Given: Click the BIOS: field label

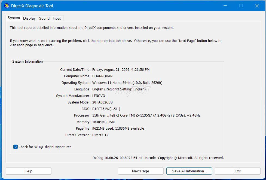Looking at the screenshot, I should pyautogui.click(x=86, y=109).
